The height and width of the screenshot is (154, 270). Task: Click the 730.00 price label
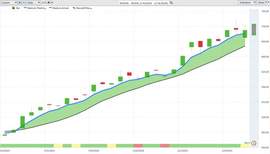click(x=265, y=27)
